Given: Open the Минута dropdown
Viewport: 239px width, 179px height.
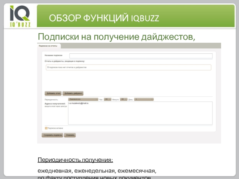Looking at the screenshot, I should click(x=124, y=99).
